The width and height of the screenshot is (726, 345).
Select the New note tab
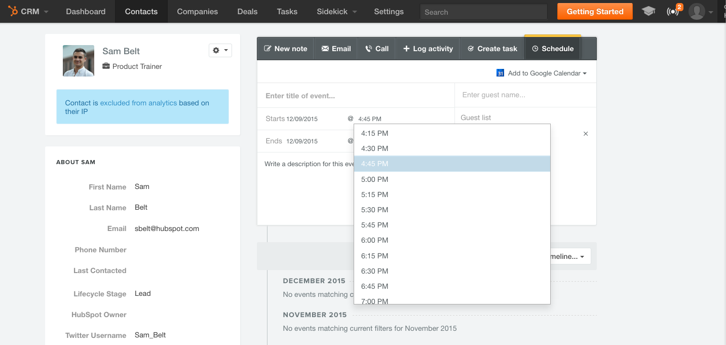[x=286, y=49]
